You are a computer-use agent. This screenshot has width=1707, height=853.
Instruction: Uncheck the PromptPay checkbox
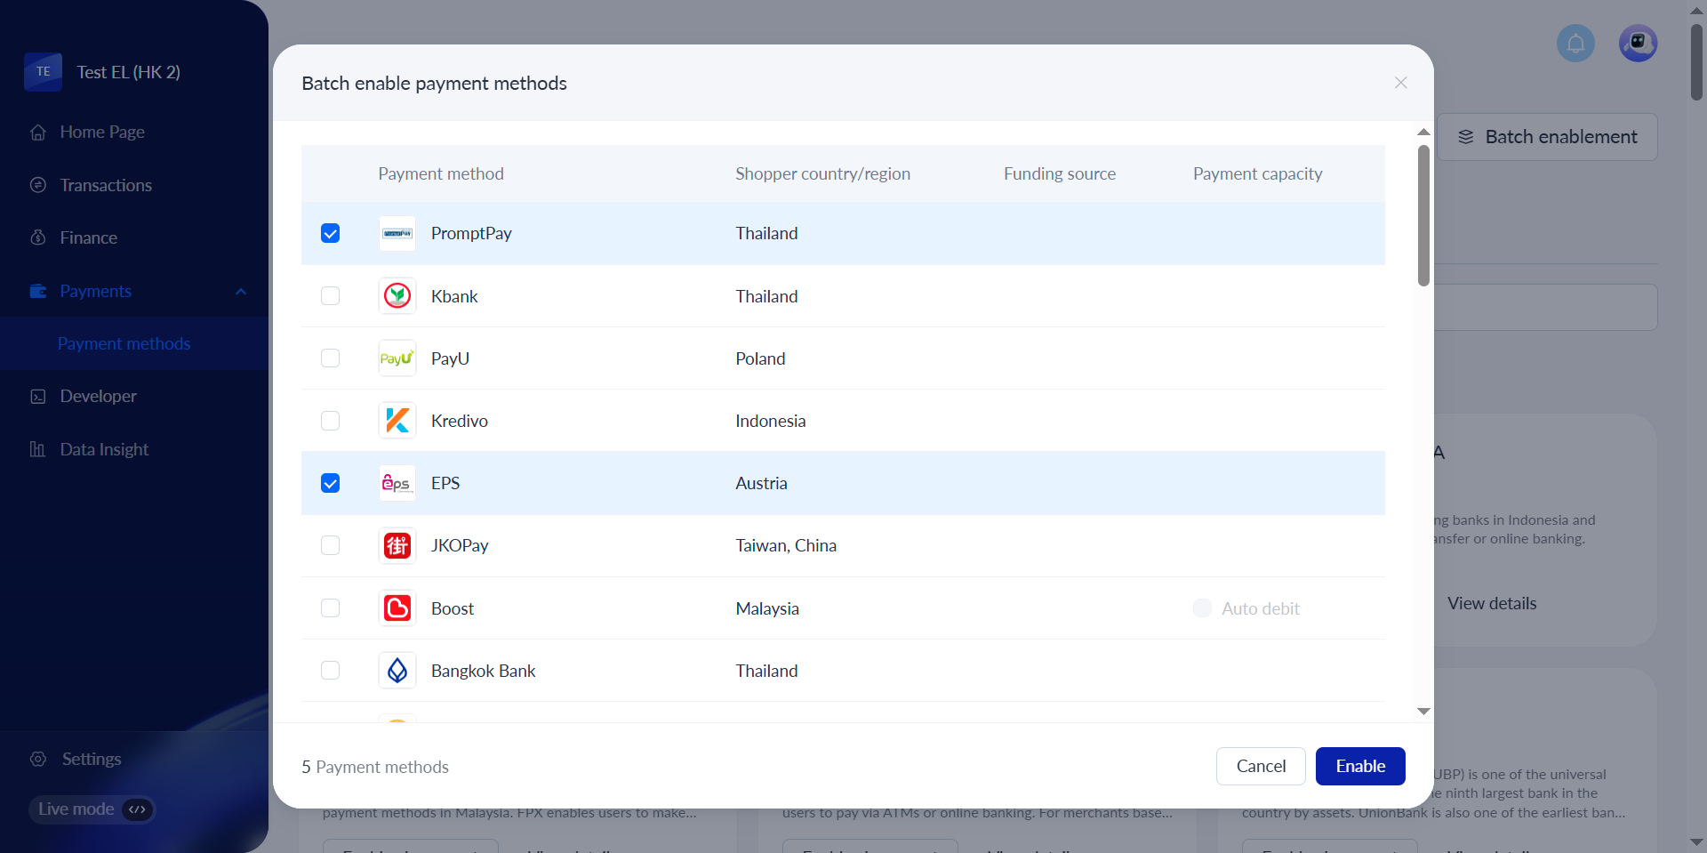(330, 233)
